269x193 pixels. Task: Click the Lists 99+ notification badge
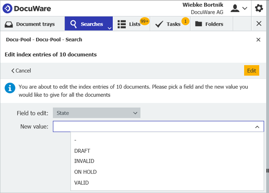[144, 21]
